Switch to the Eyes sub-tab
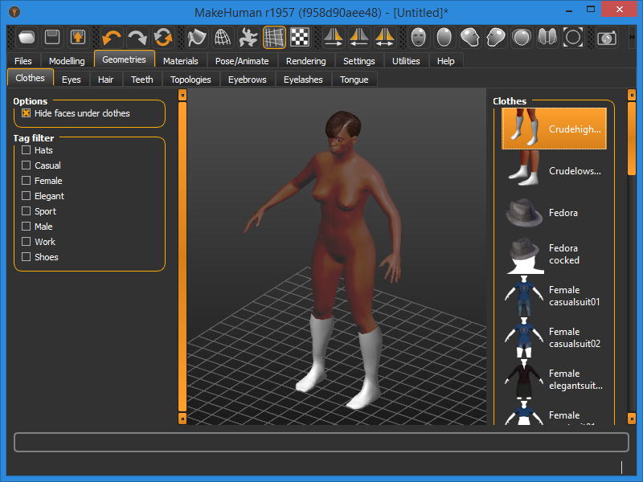 [x=72, y=79]
